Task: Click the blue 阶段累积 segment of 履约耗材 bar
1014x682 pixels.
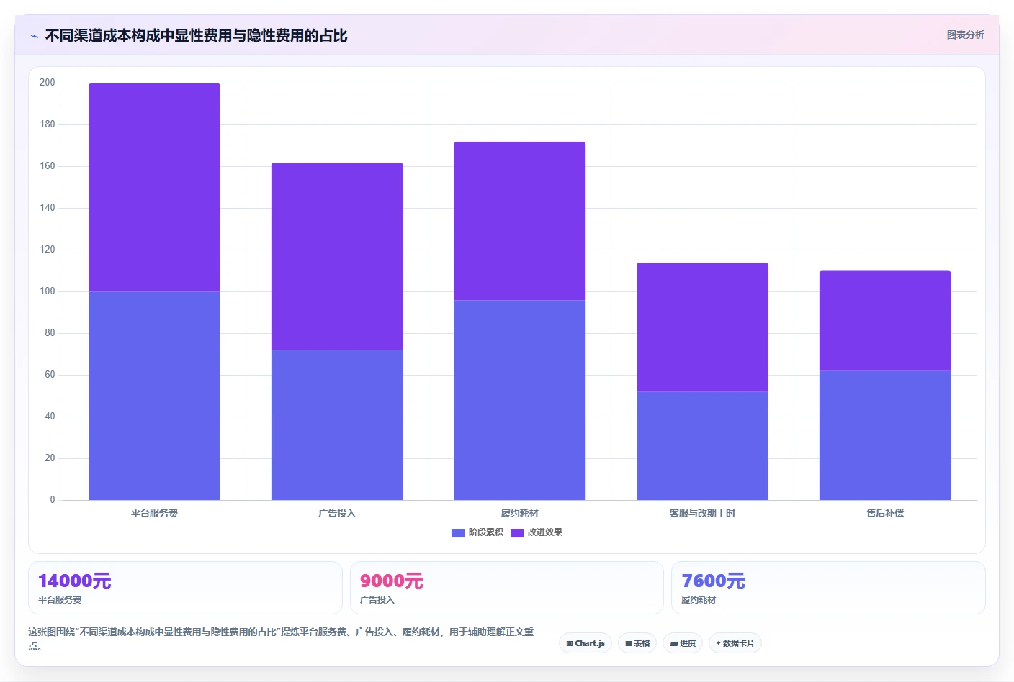Action: (x=520, y=400)
